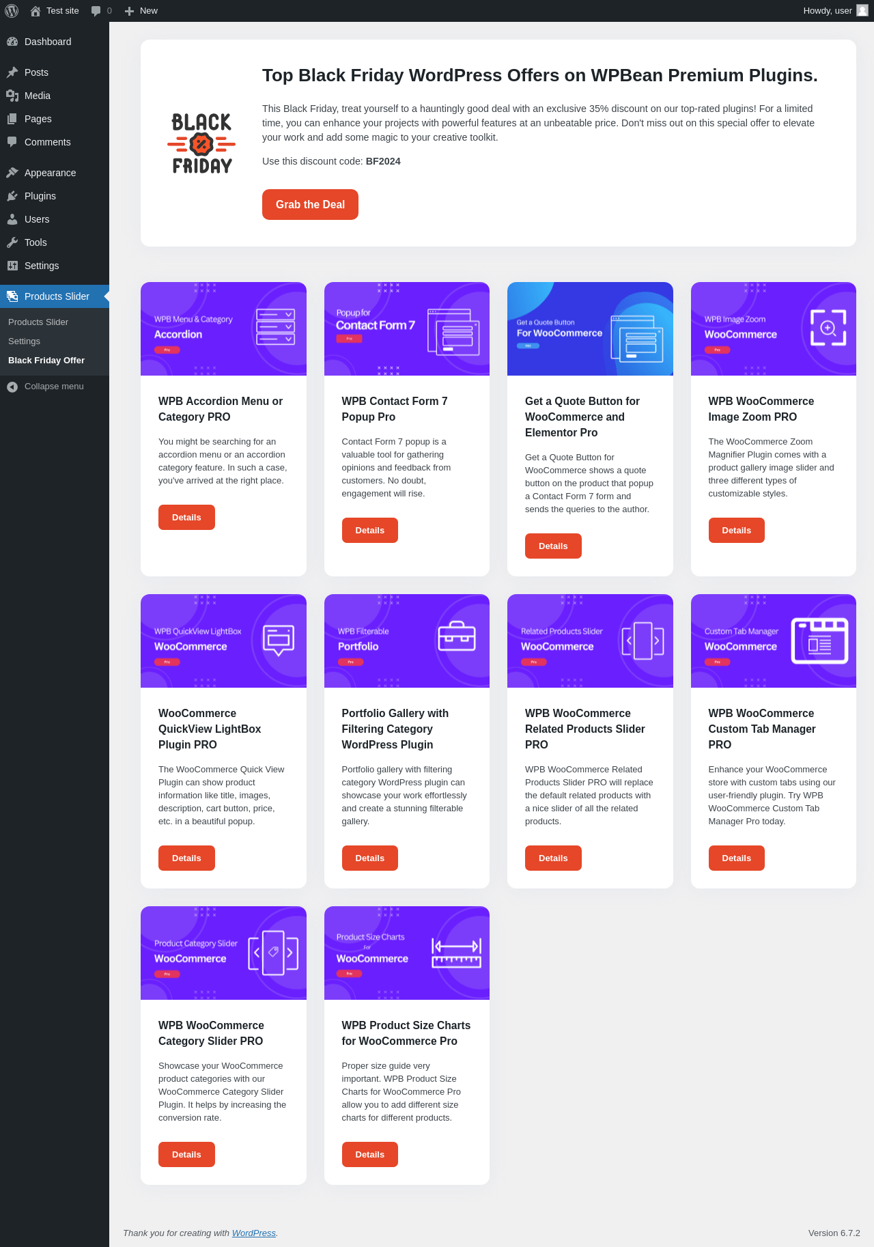Open Pages menu item
Screen dimensions: 874x1247
55,119
